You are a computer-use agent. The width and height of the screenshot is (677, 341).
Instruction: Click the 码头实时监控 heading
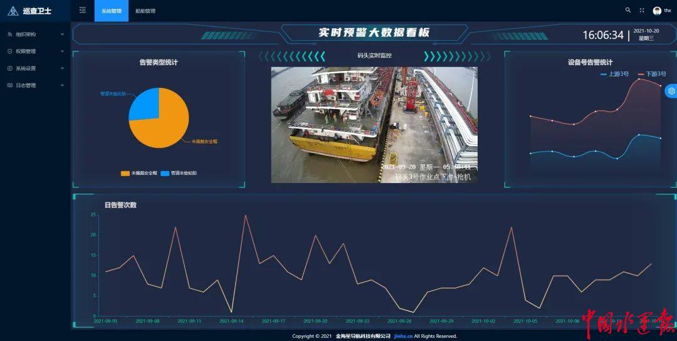tap(374, 55)
